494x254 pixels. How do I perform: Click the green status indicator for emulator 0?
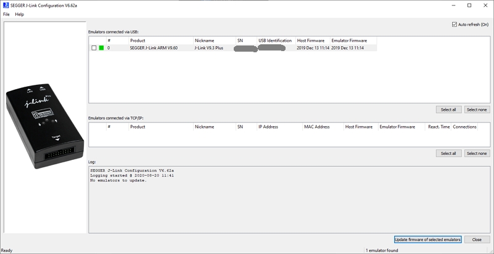point(102,48)
